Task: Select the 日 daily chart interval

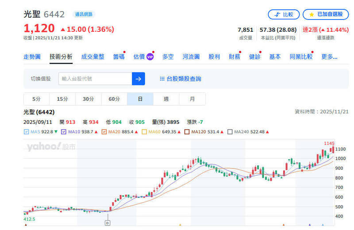Action: pos(140,99)
